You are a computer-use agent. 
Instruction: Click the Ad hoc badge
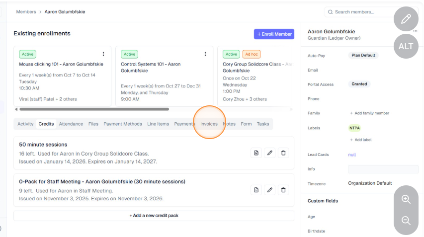coord(252,54)
